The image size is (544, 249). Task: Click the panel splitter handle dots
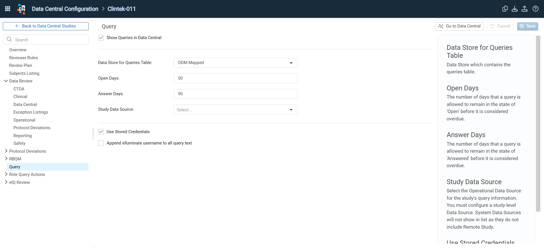pyautogui.click(x=93, y=134)
